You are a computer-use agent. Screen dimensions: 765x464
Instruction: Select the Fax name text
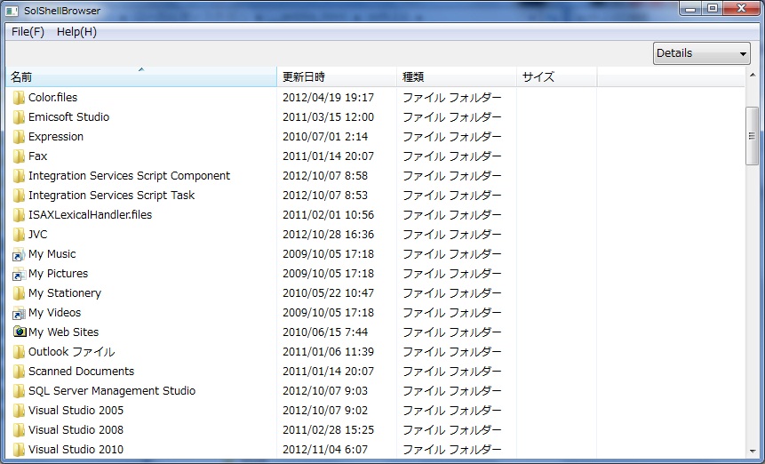point(37,156)
